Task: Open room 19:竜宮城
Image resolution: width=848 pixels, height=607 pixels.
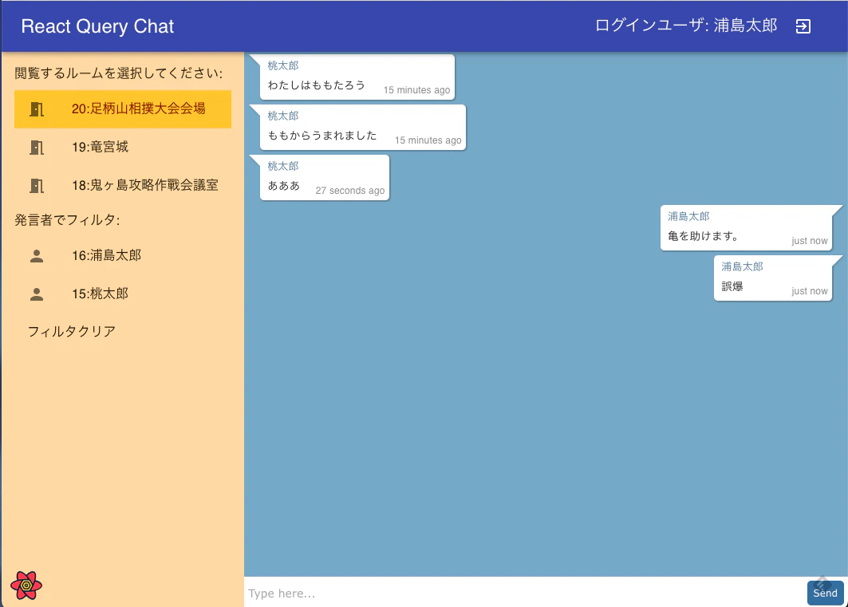Action: pyautogui.click(x=123, y=147)
